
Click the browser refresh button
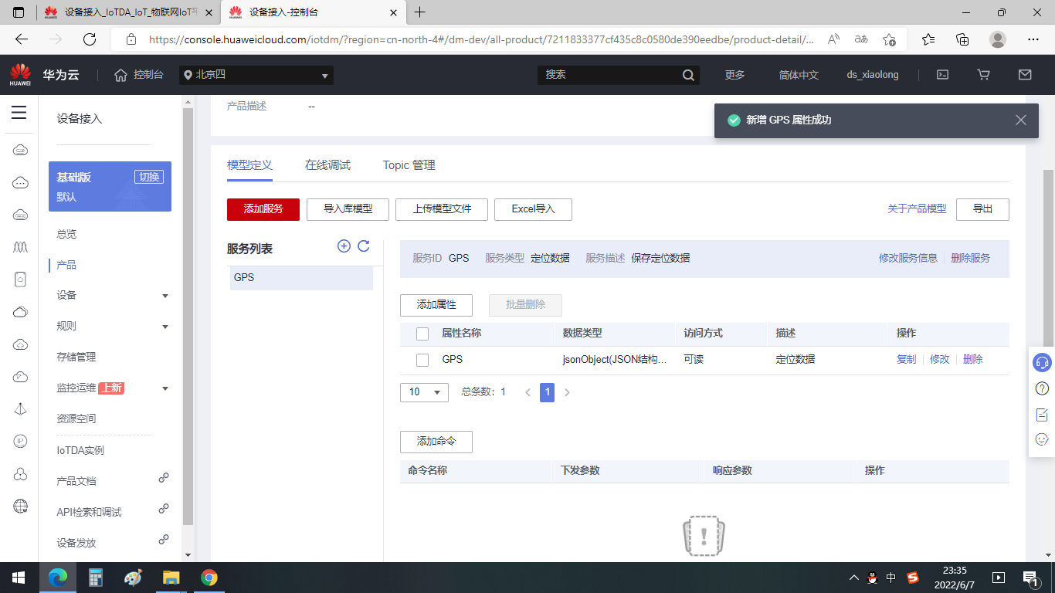[x=90, y=39]
